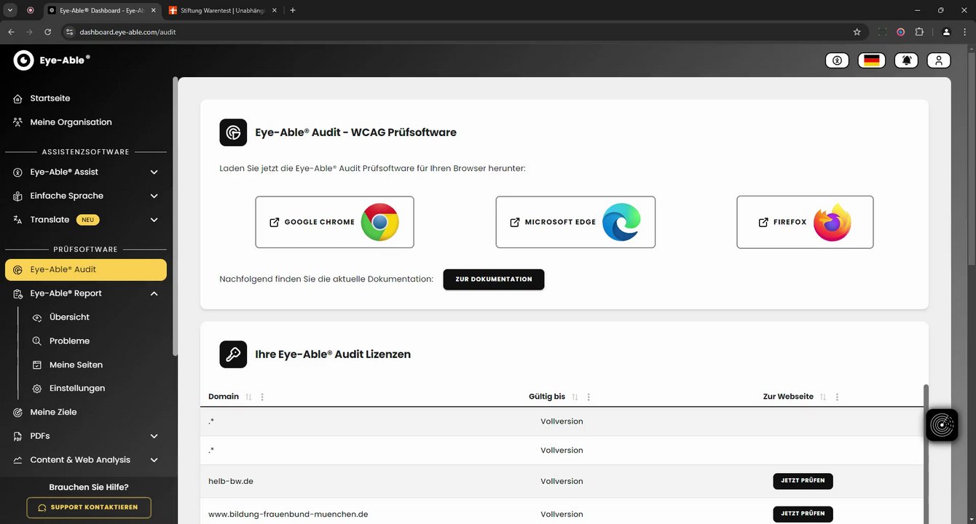Screen dimensions: 976x524
Task: Expand the Content & Web Analysis chevron
Action: coord(154,460)
